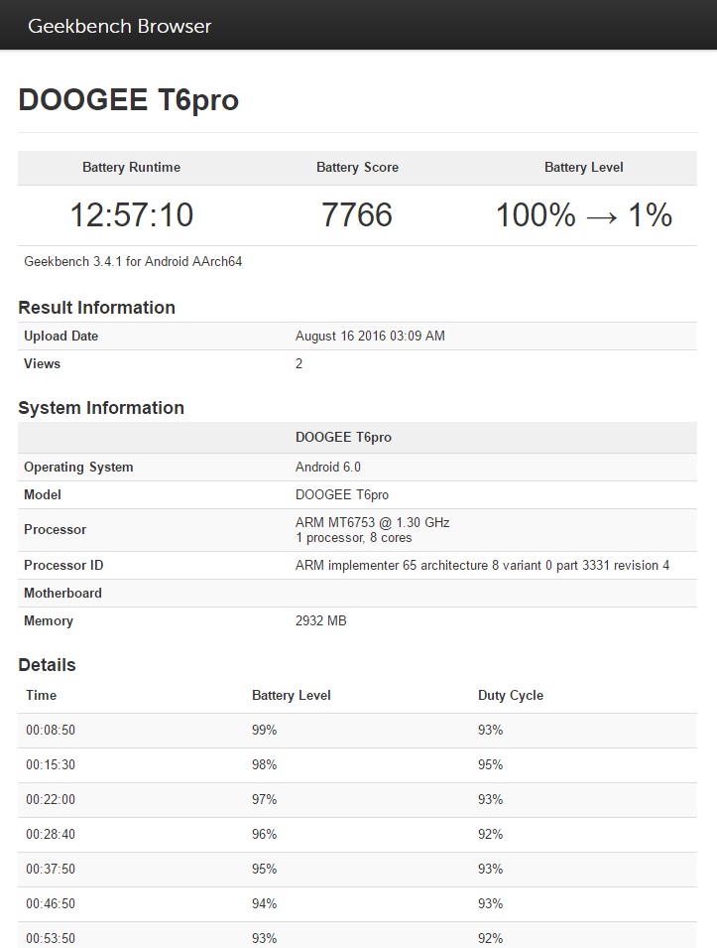Viewport: 717px width, 948px height.
Task: Click the Battery Score column header
Action: pyautogui.click(x=358, y=168)
